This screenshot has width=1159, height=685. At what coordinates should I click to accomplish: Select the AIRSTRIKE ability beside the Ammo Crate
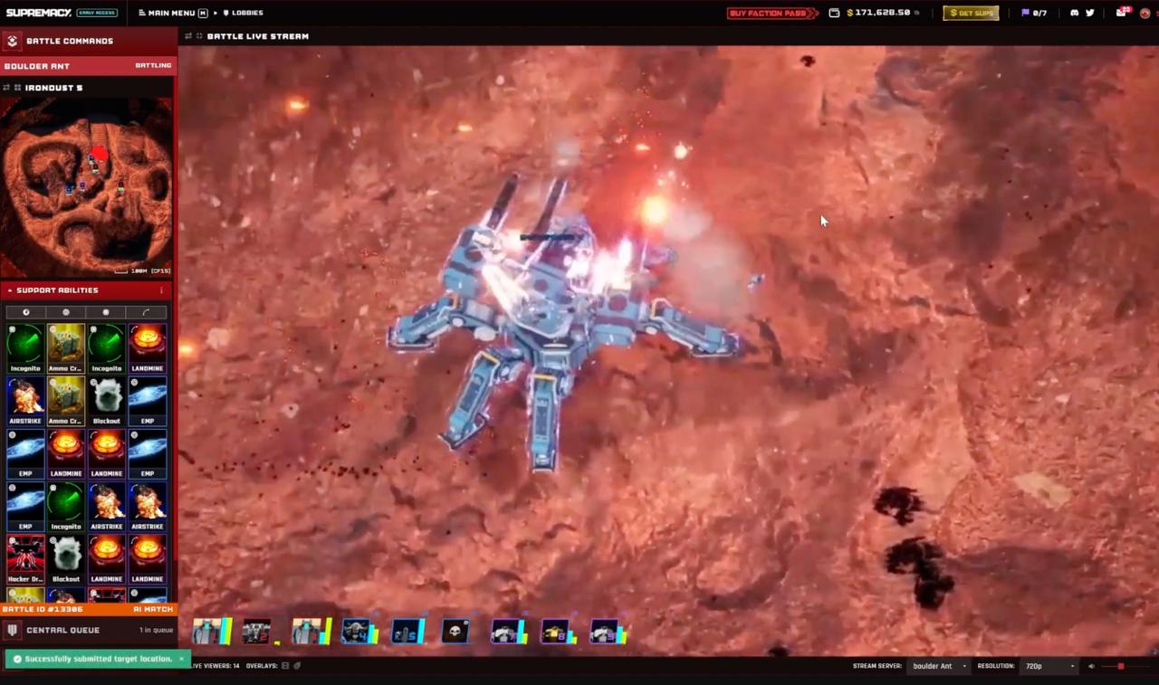tap(25, 402)
